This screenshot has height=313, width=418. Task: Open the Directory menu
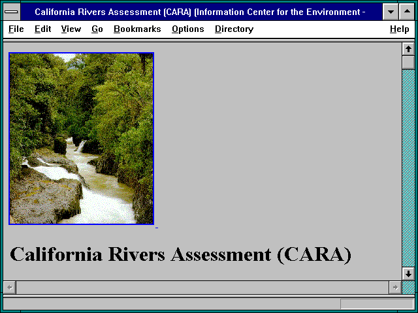coord(234,29)
